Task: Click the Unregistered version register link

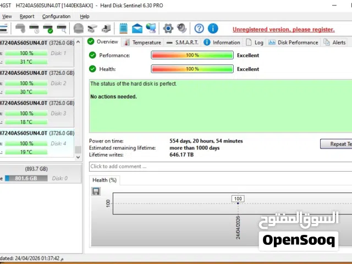Action: 284,29
